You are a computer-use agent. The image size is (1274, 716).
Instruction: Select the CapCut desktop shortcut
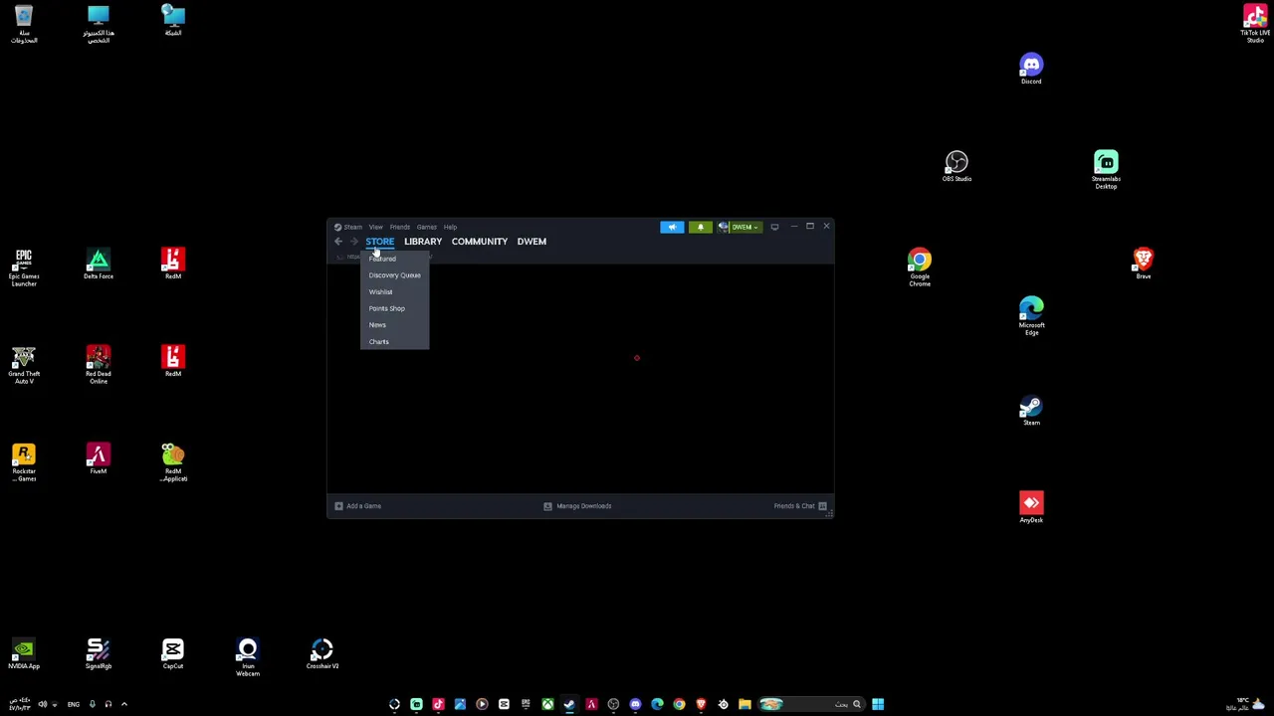(x=173, y=654)
